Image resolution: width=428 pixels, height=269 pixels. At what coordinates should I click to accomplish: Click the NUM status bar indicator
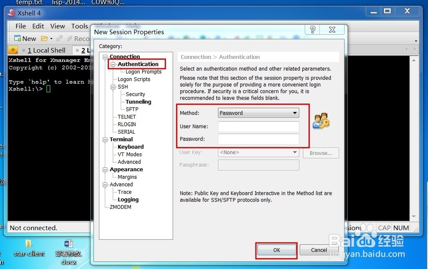[x=401, y=228]
